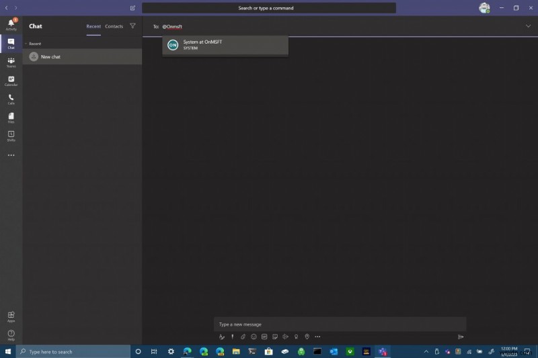538x358 pixels.
Task: Collapse the Recent chats group
Action: tap(26, 44)
